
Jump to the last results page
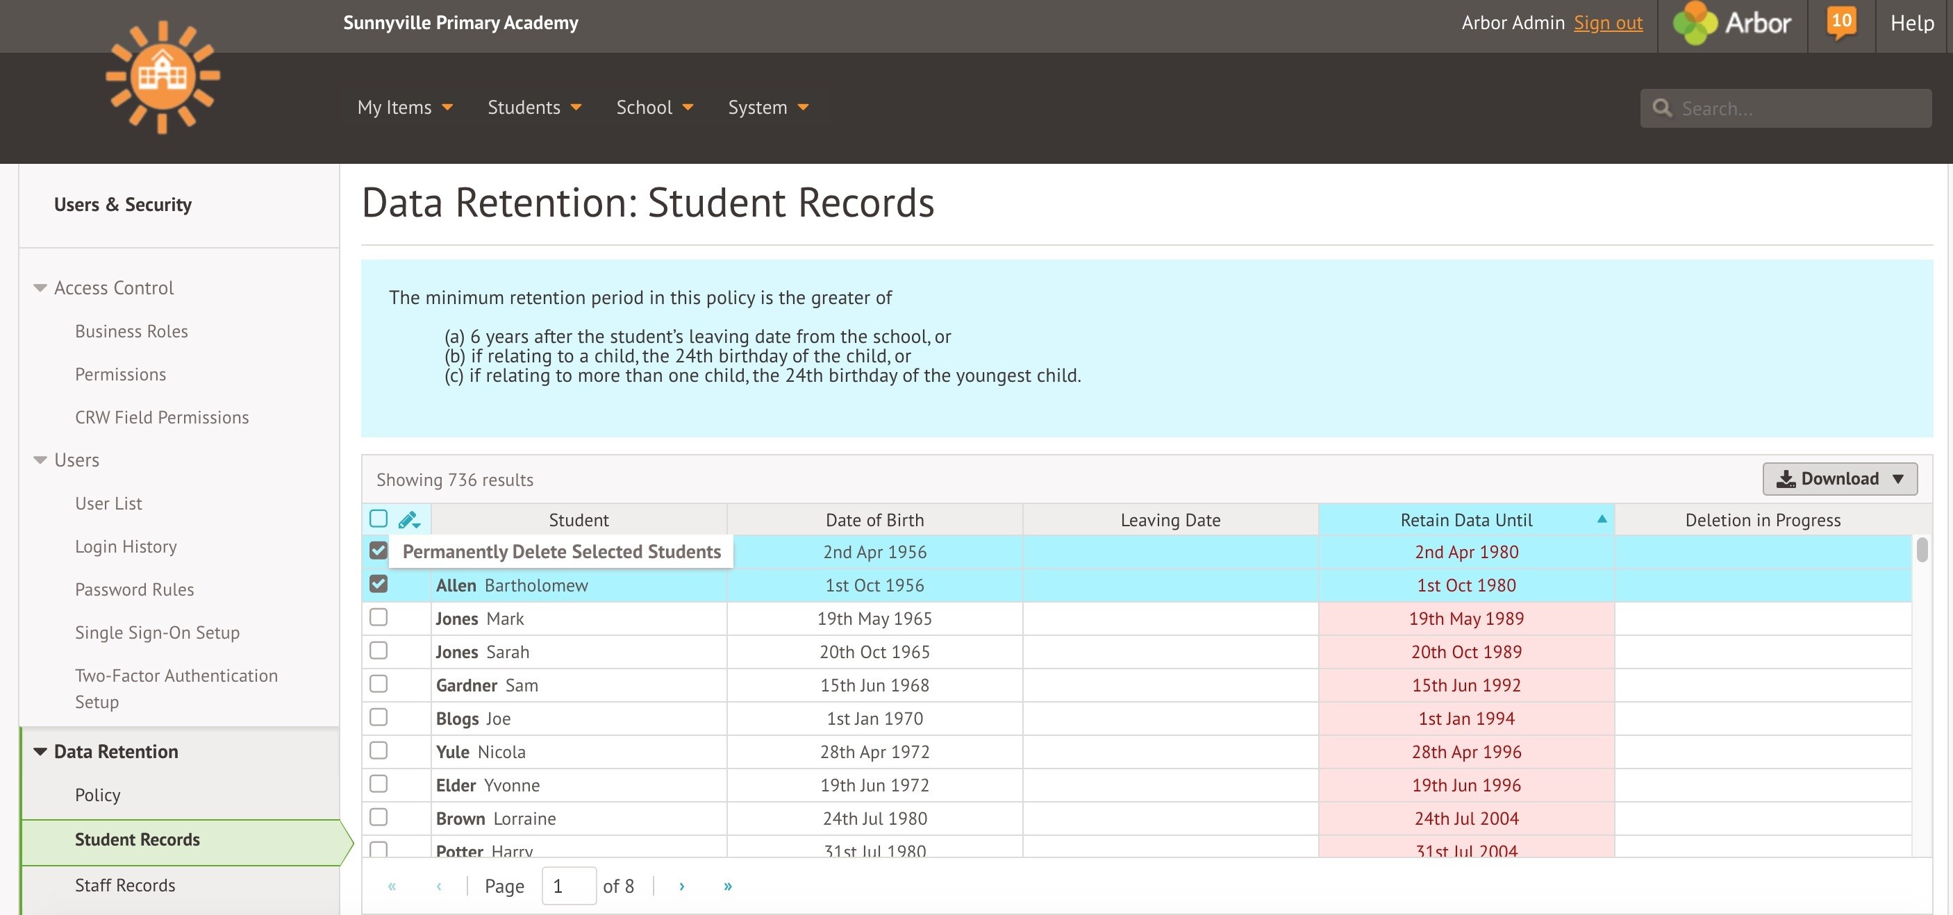click(x=728, y=885)
